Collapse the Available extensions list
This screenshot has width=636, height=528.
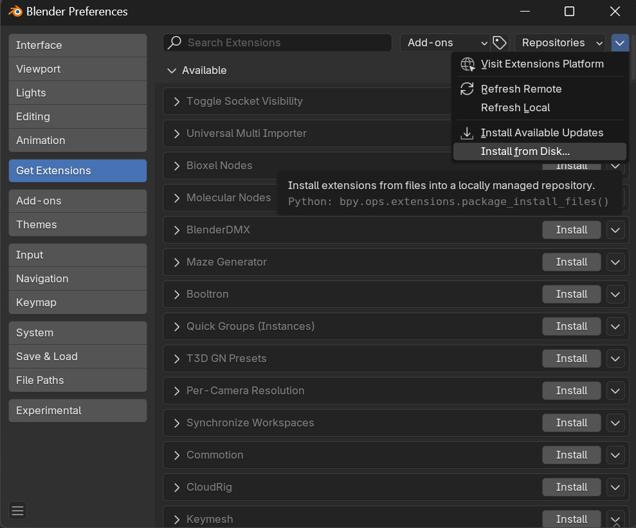coord(172,71)
